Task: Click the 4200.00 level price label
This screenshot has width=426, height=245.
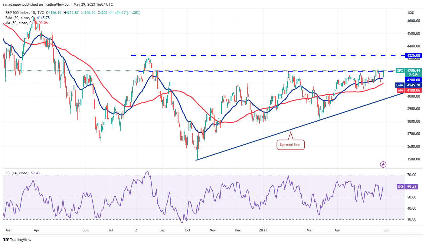Action: [413, 80]
